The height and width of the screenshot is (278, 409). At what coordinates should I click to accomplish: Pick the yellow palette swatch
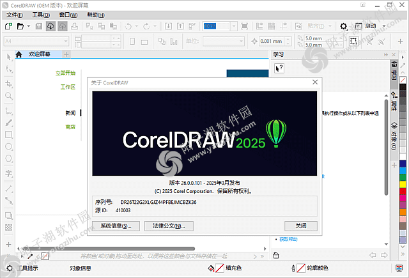403,184
